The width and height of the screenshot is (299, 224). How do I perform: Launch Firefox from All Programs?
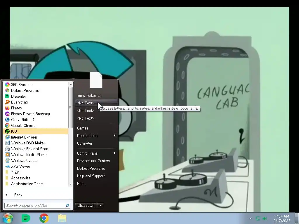coord(36,108)
